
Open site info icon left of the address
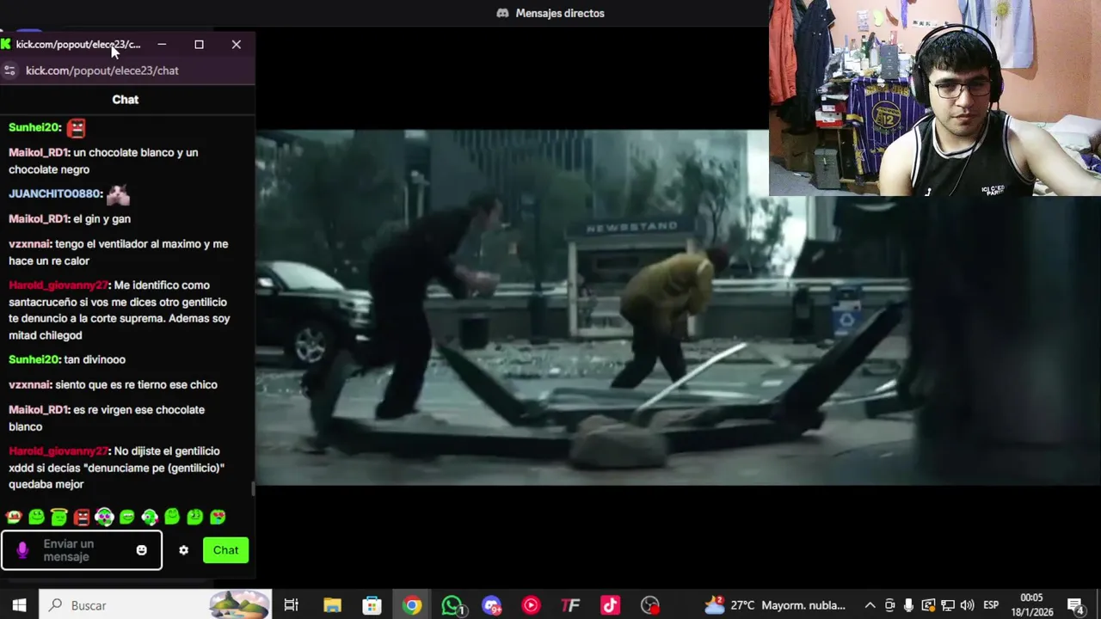point(9,70)
